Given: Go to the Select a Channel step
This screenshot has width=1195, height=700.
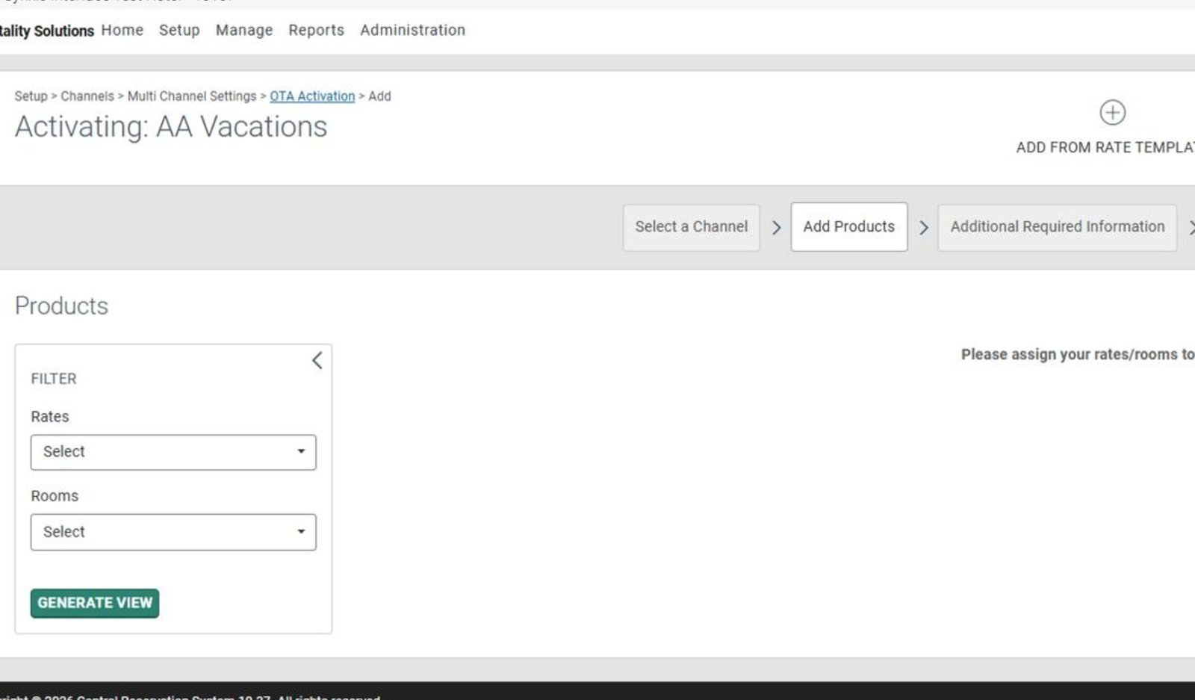Looking at the screenshot, I should (691, 227).
